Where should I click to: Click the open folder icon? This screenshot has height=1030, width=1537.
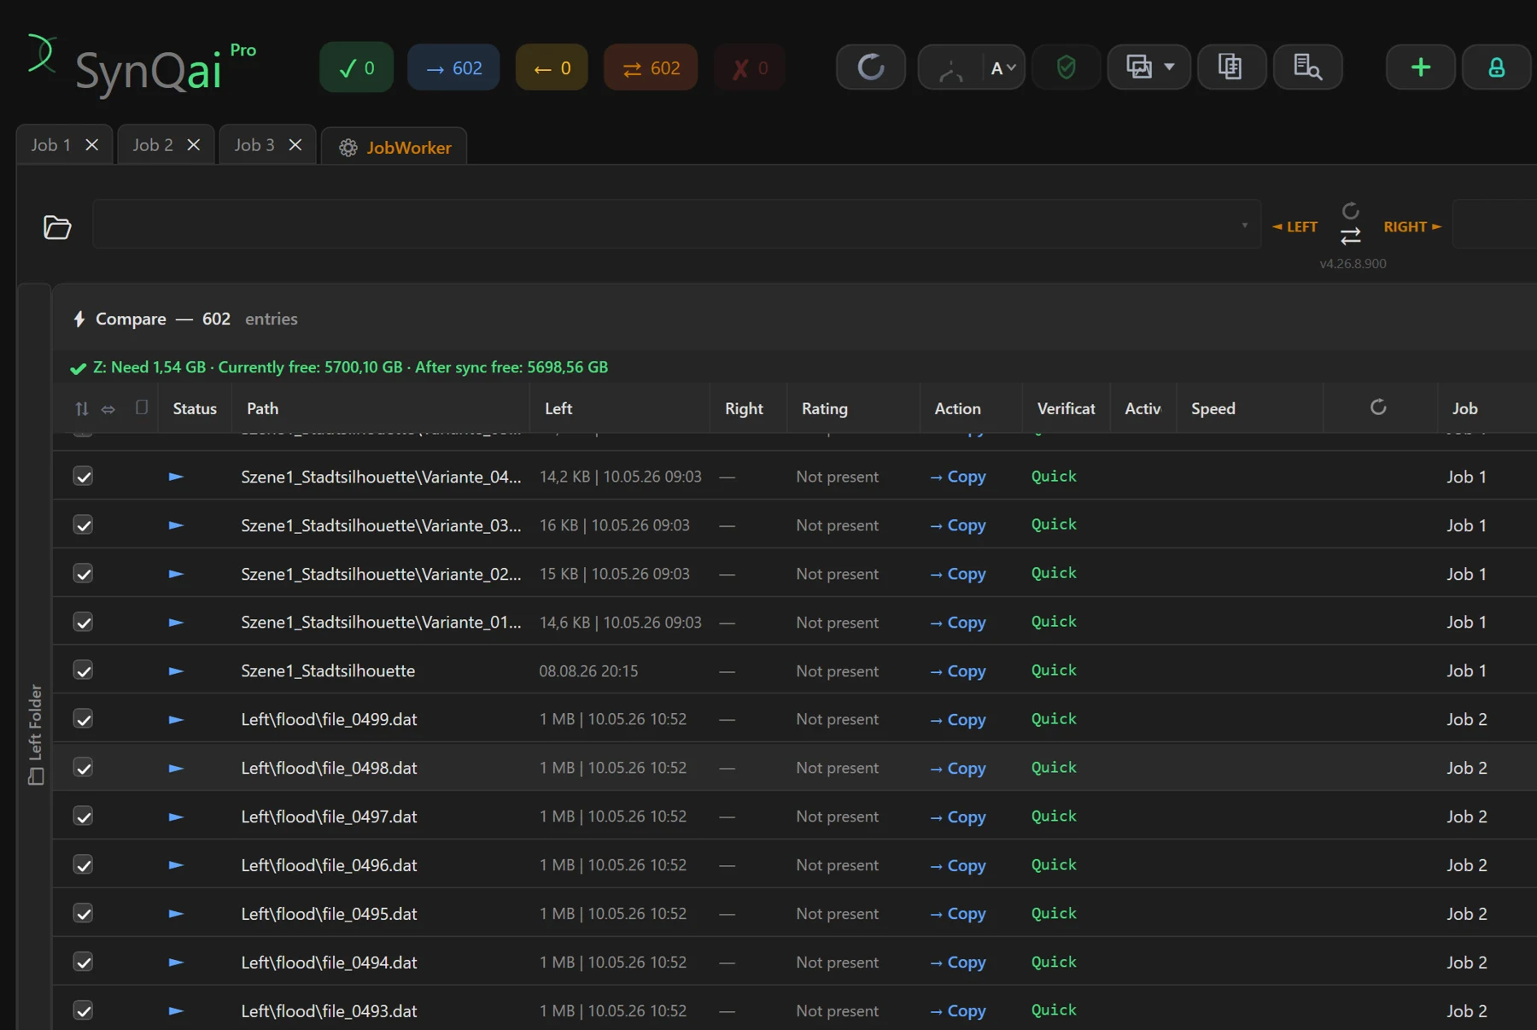(x=57, y=226)
